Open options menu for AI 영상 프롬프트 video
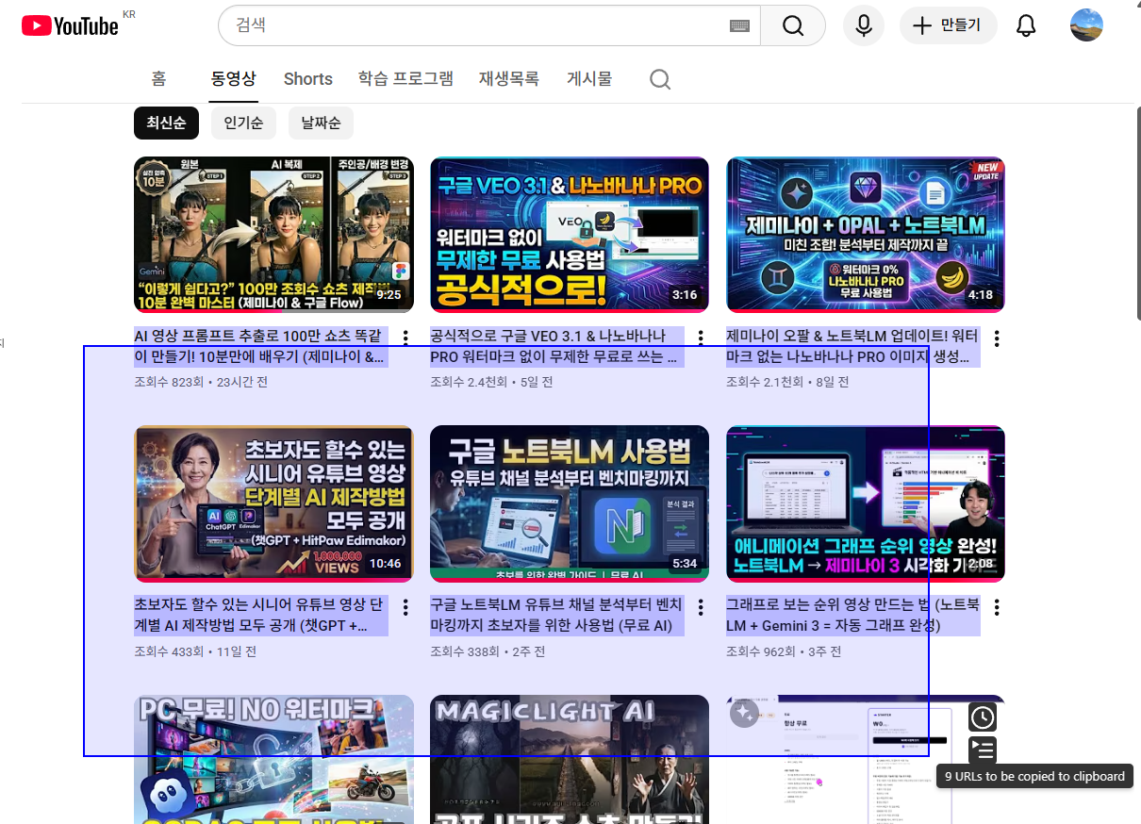Screen dimensions: 1141x824 coord(405,338)
